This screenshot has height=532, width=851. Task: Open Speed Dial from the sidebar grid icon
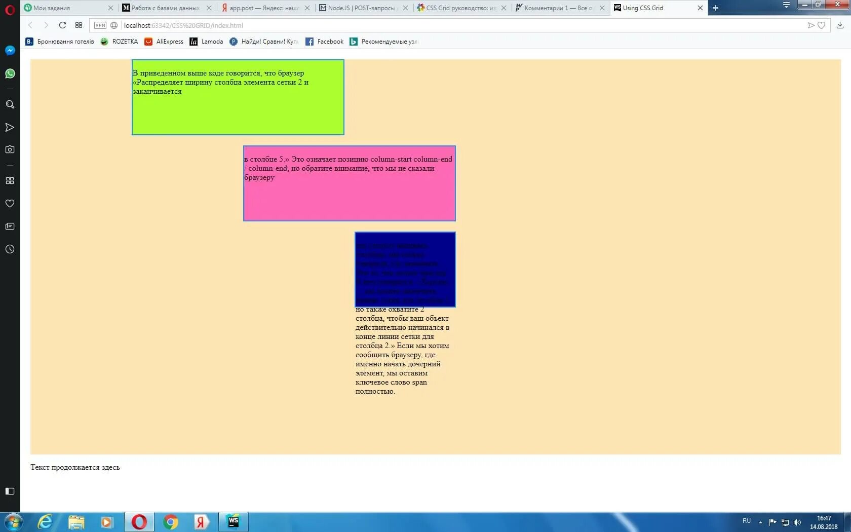click(x=10, y=180)
